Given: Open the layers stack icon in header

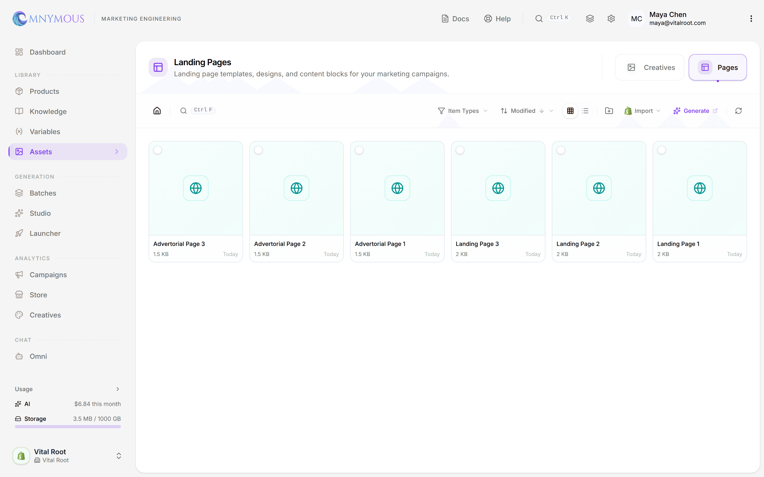Looking at the screenshot, I should (590, 19).
